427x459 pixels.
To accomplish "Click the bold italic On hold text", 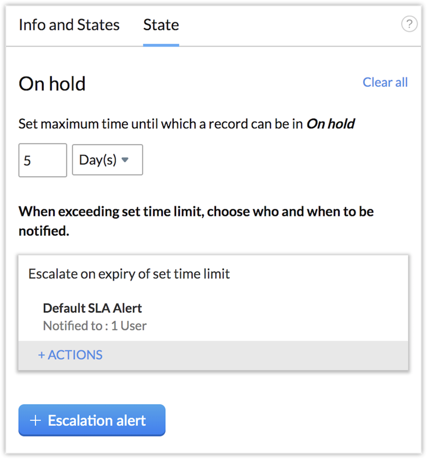I will (x=331, y=124).
